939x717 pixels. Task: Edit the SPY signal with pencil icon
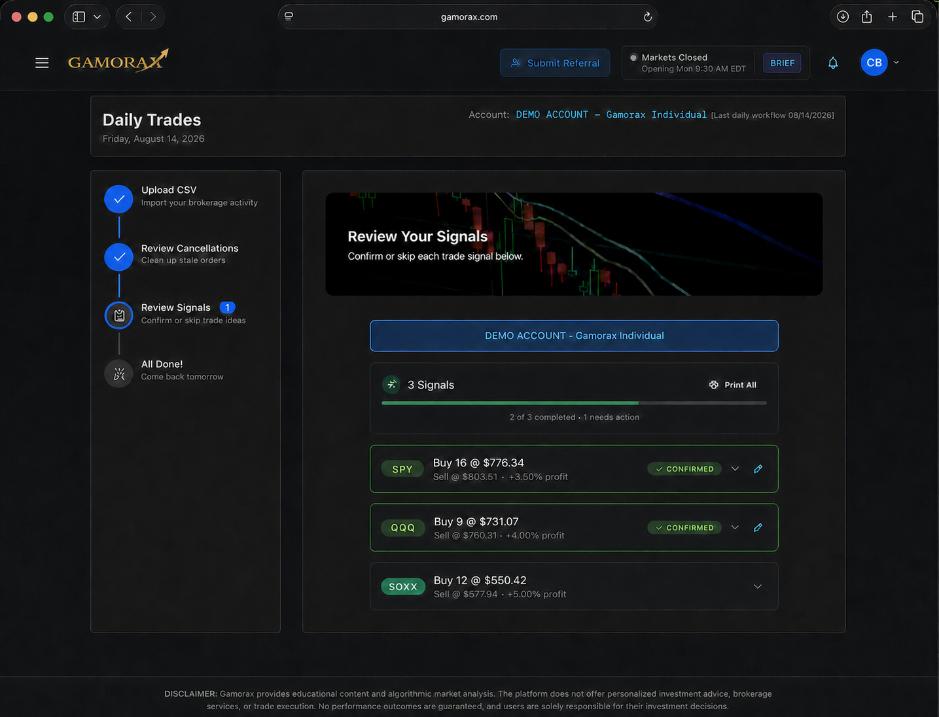[x=758, y=469]
